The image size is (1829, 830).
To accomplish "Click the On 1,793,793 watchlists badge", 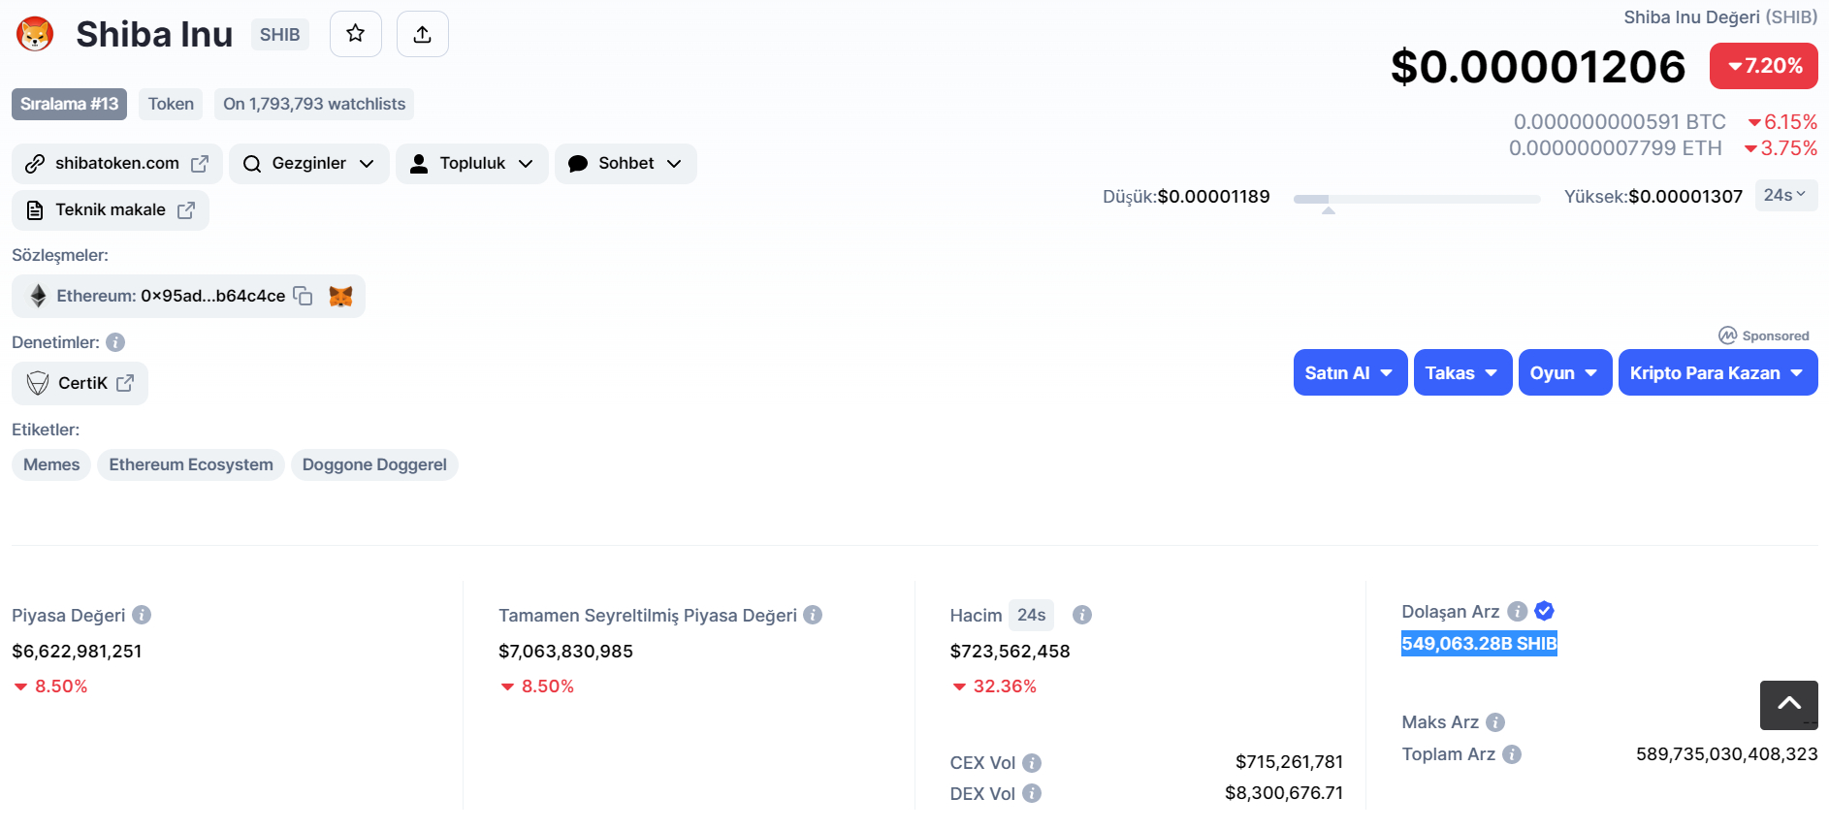I will 314,104.
